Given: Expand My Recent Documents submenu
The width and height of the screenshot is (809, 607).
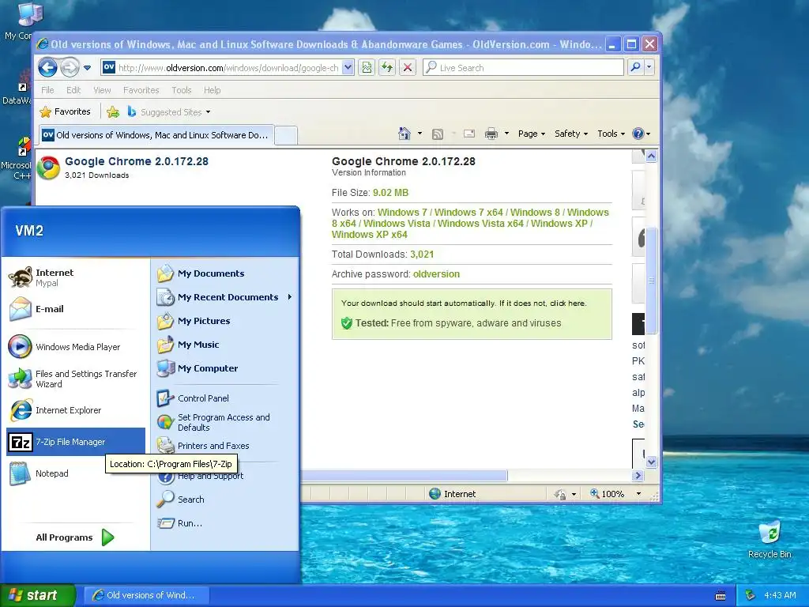Looking at the screenshot, I should tap(225, 297).
